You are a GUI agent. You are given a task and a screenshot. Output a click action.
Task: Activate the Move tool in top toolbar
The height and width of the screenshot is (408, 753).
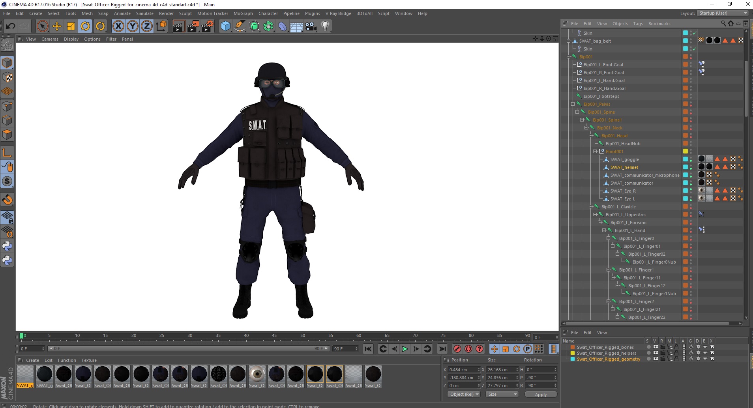point(57,26)
